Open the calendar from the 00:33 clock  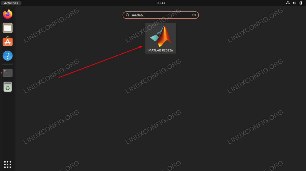tap(161, 3)
